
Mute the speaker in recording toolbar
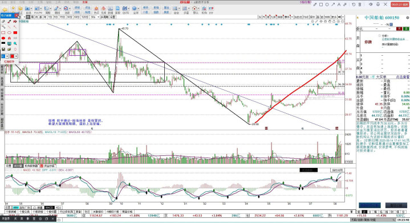[x=371, y=5]
